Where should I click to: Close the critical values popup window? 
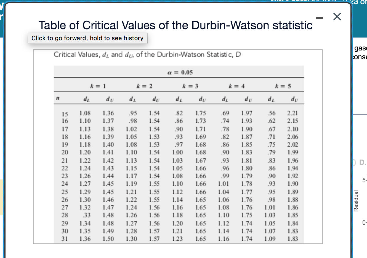coord(337,17)
